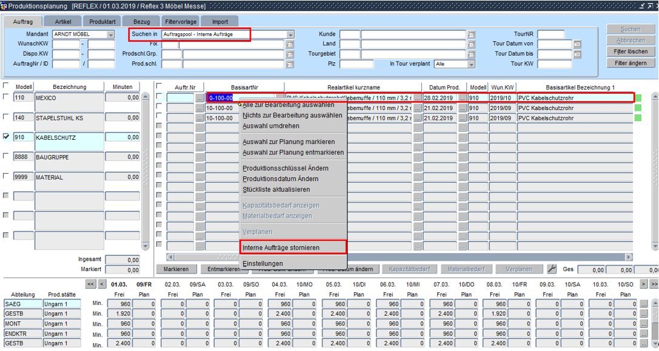Click the wrench settings icon beside Verplanen
This screenshot has width=659, height=351.
click(552, 269)
